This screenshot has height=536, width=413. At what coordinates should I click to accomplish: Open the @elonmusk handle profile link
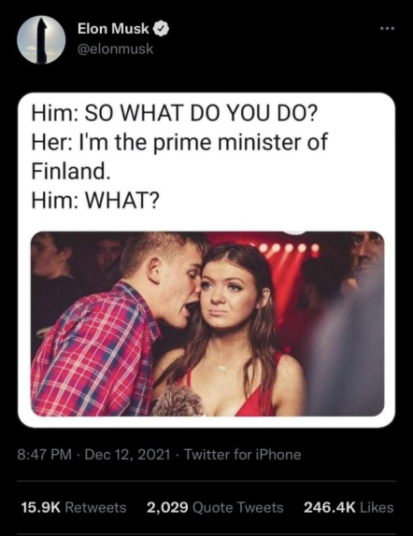tap(115, 49)
